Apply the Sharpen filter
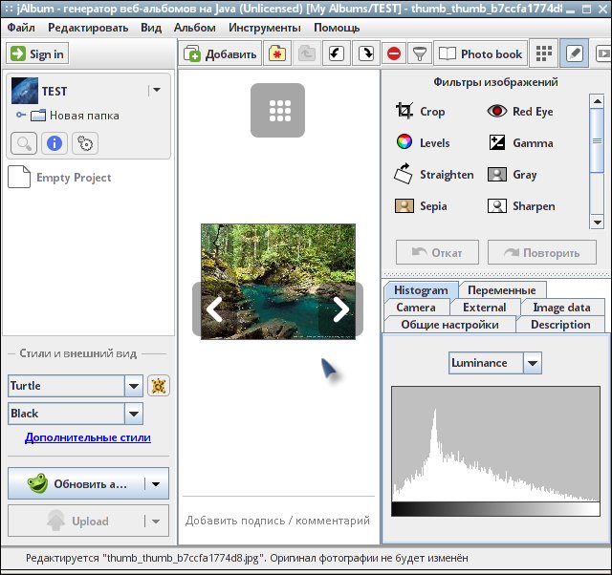The height and width of the screenshot is (575, 612). (521, 205)
